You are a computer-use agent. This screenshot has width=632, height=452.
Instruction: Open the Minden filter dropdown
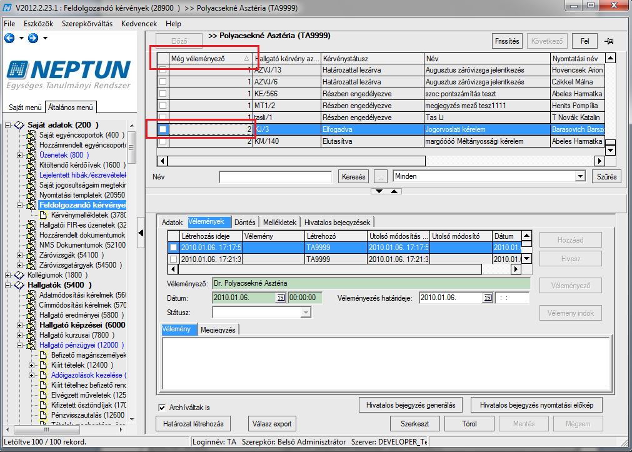coord(580,176)
